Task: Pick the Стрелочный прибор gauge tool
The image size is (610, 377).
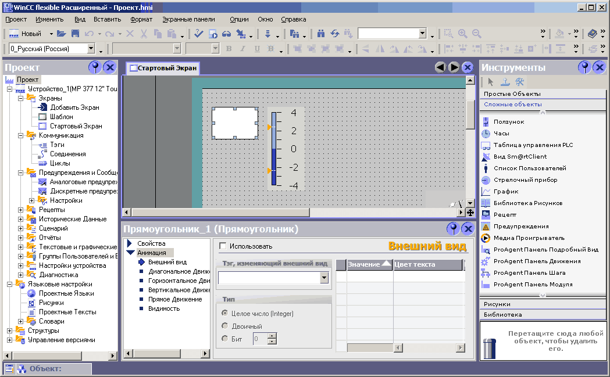Action: point(525,180)
